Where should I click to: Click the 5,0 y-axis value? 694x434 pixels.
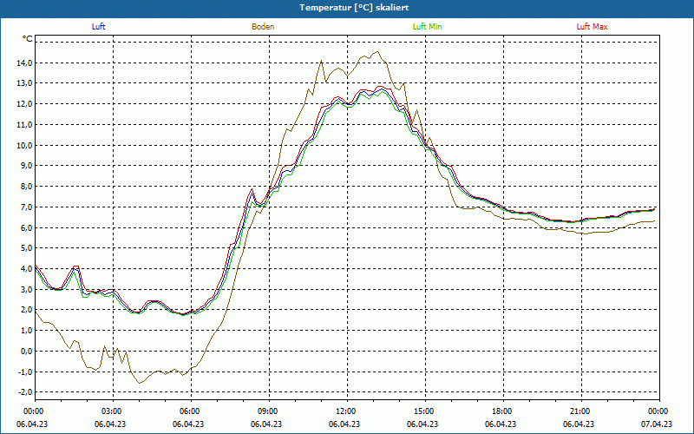pos(26,248)
